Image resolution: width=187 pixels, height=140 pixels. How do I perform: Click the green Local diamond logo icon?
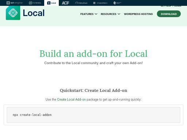[x=13, y=13]
